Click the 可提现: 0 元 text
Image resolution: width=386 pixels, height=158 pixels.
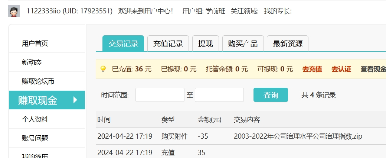(x=275, y=69)
